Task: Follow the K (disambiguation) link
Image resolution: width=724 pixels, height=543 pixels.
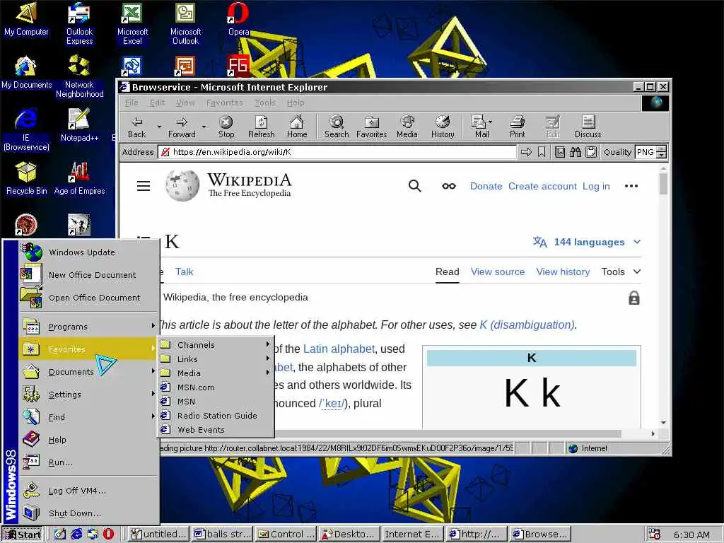Action: click(x=527, y=325)
